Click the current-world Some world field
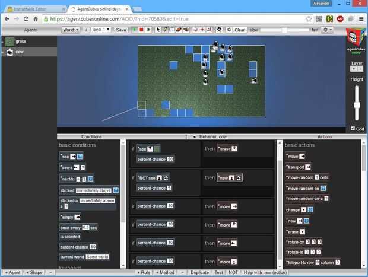368x277 pixels. 97,257
